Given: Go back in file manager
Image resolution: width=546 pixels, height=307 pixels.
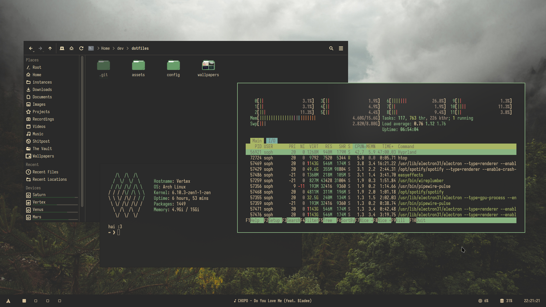Looking at the screenshot, I should (x=31, y=48).
